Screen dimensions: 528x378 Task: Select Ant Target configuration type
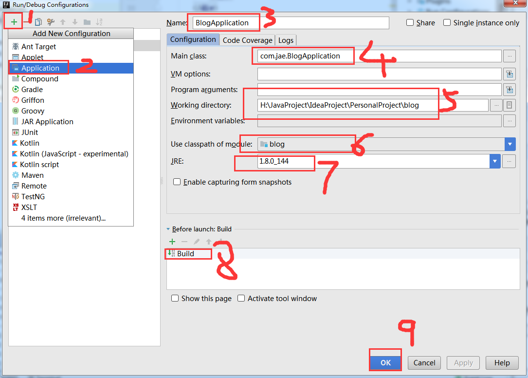pos(71,47)
